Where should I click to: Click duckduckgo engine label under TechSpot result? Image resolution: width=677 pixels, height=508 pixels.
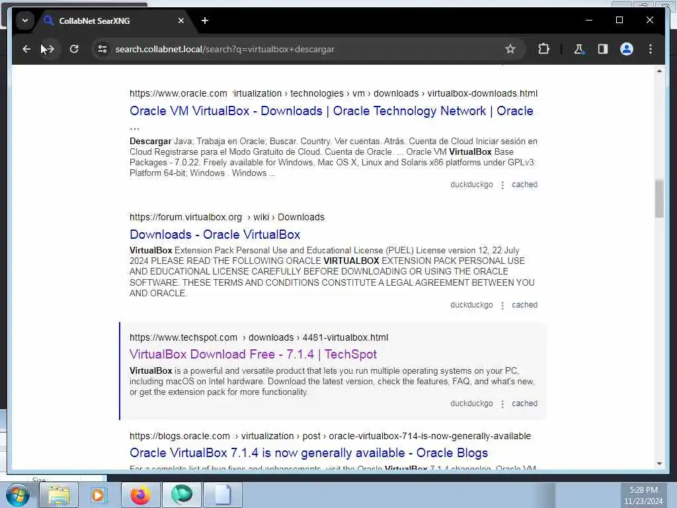(x=471, y=403)
